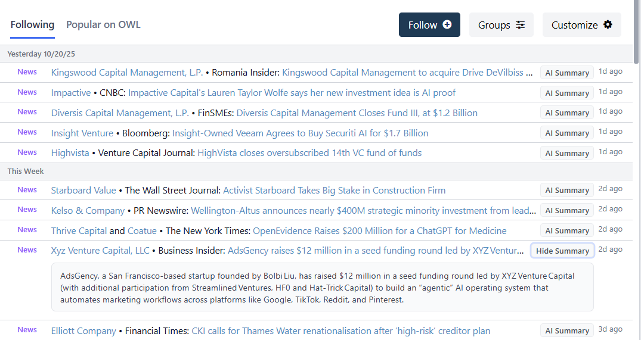Show AI Summary for Kingswood Capital article

566,73
